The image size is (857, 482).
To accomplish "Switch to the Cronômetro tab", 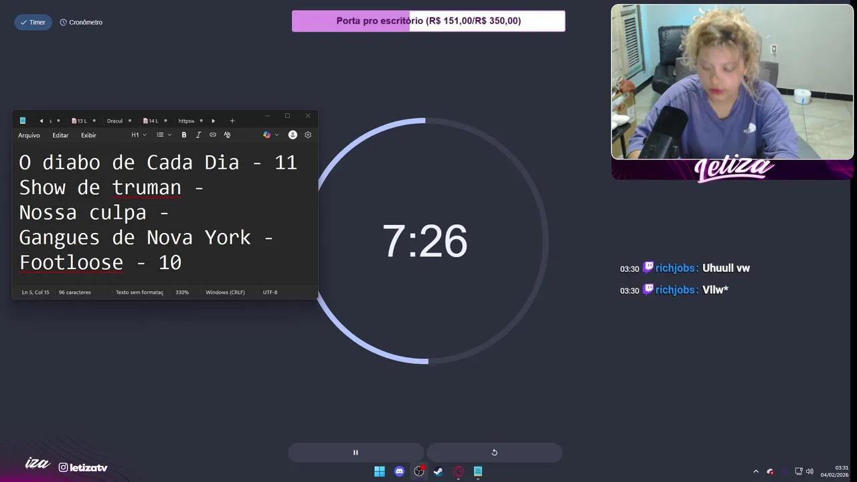I will (x=81, y=22).
